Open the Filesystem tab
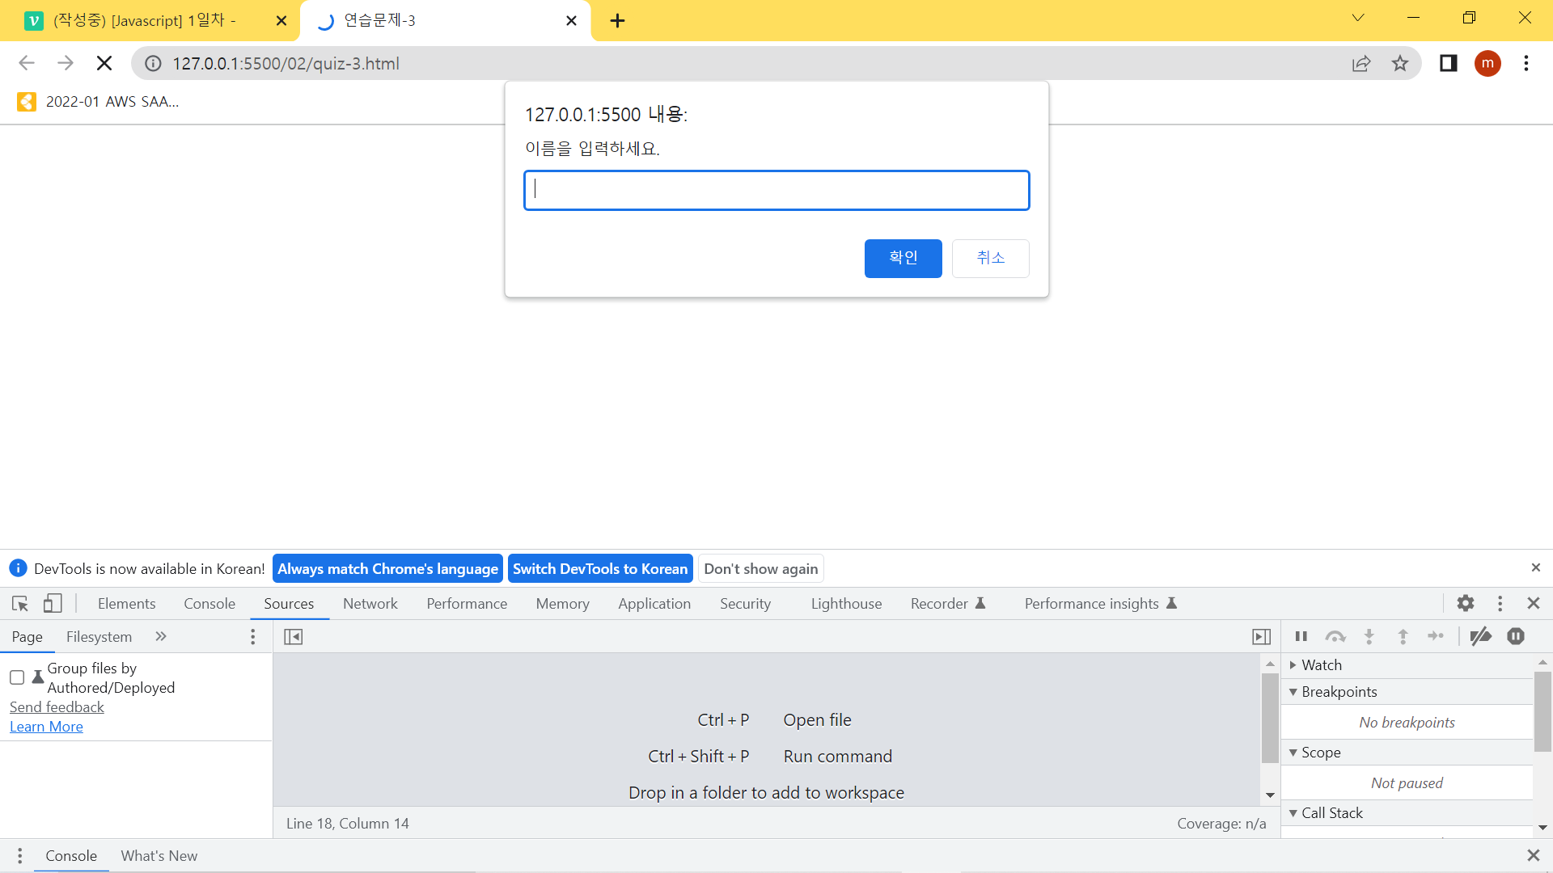The width and height of the screenshot is (1553, 873). coord(99,637)
